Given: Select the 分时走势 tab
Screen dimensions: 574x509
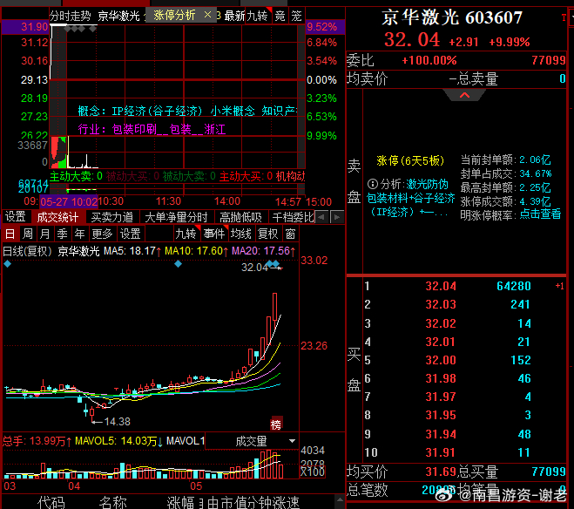Looking at the screenshot, I should (71, 16).
